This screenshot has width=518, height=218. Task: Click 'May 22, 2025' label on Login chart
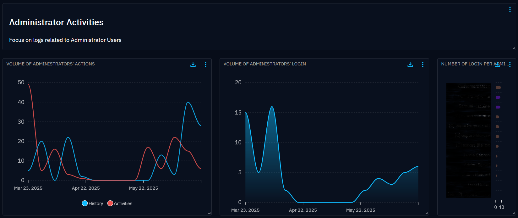pos(361,210)
